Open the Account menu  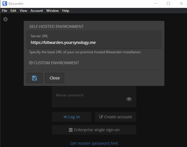tap(37, 11)
